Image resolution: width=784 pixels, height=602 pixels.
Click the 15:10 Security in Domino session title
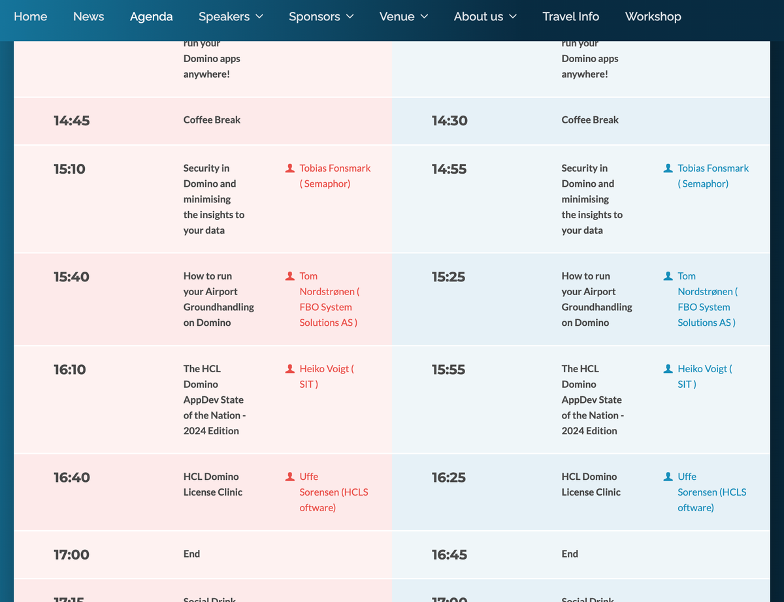pyautogui.click(x=214, y=199)
